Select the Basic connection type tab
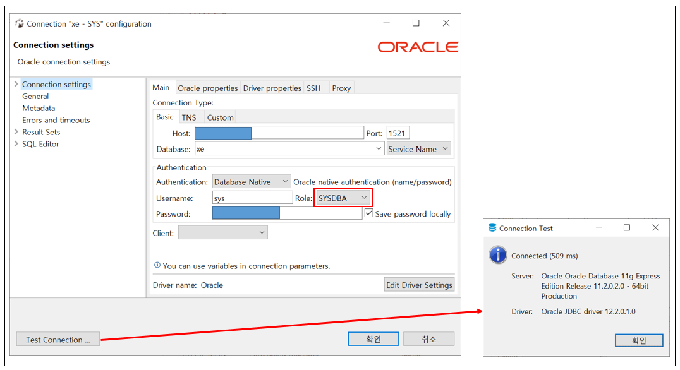Image resolution: width=680 pixels, height=370 pixels. point(165,117)
